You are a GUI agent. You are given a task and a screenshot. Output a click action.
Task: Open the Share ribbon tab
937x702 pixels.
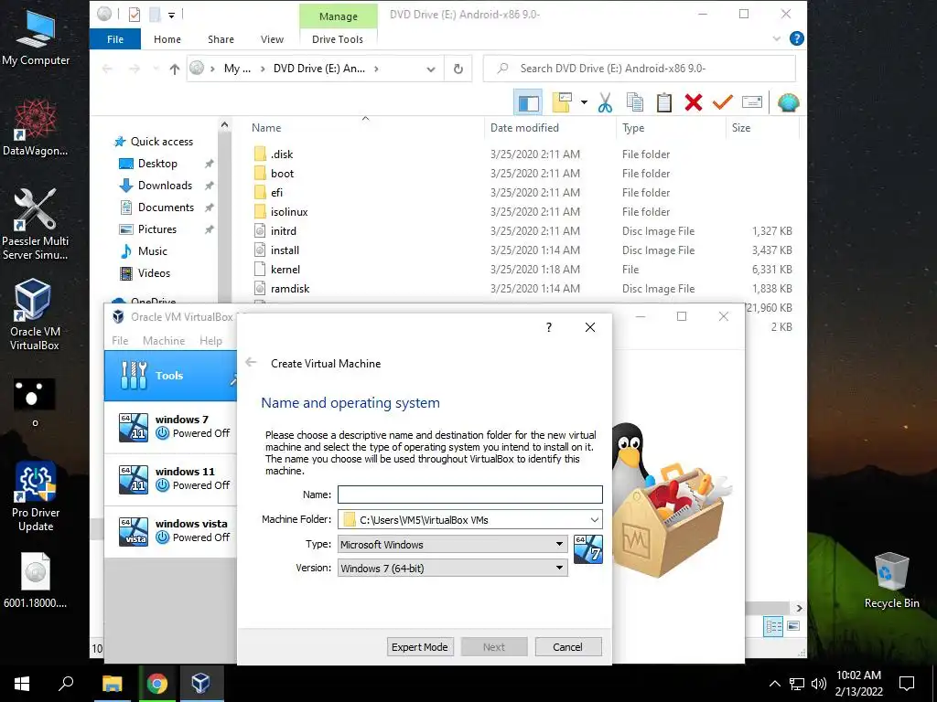click(x=221, y=38)
